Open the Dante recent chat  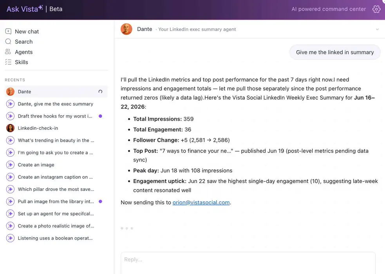pyautogui.click(x=56, y=91)
